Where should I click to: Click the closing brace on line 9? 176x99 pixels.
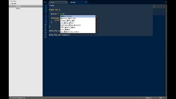coord(51,22)
